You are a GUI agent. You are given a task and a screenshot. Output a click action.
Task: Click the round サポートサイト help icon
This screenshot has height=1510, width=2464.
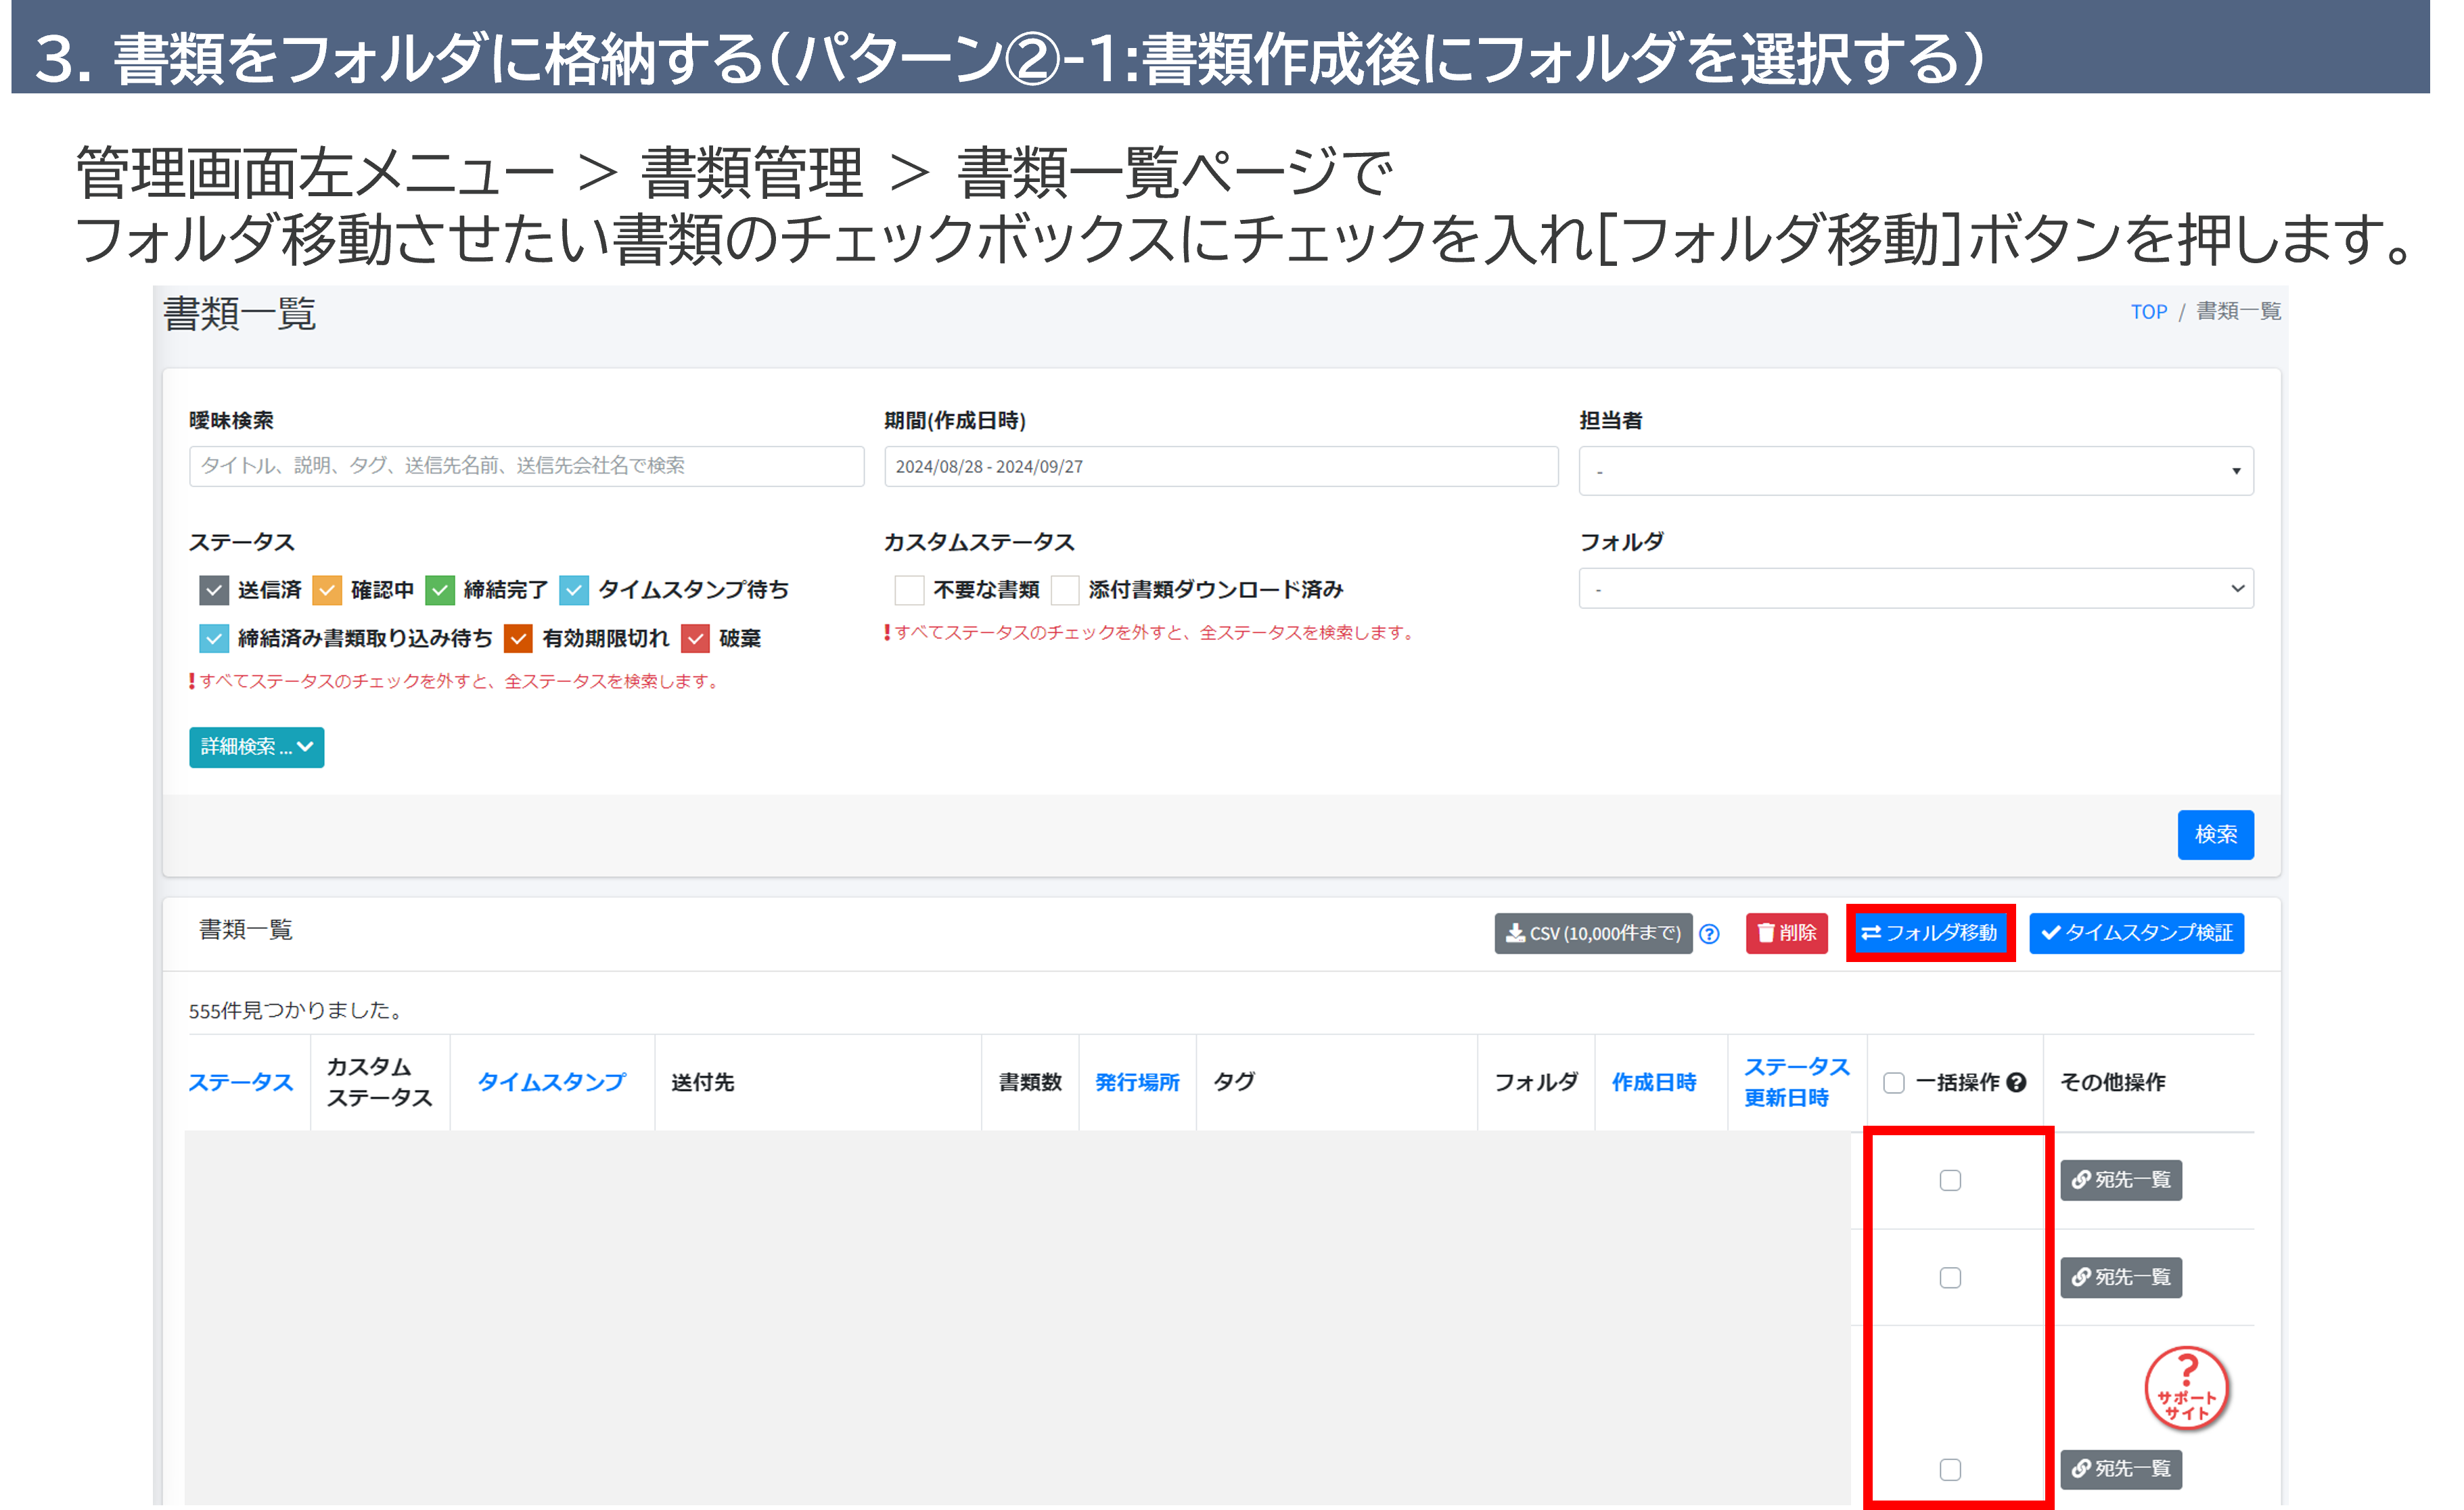[2186, 1387]
